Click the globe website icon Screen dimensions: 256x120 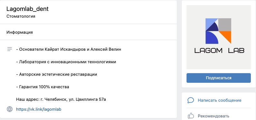pos(10,109)
